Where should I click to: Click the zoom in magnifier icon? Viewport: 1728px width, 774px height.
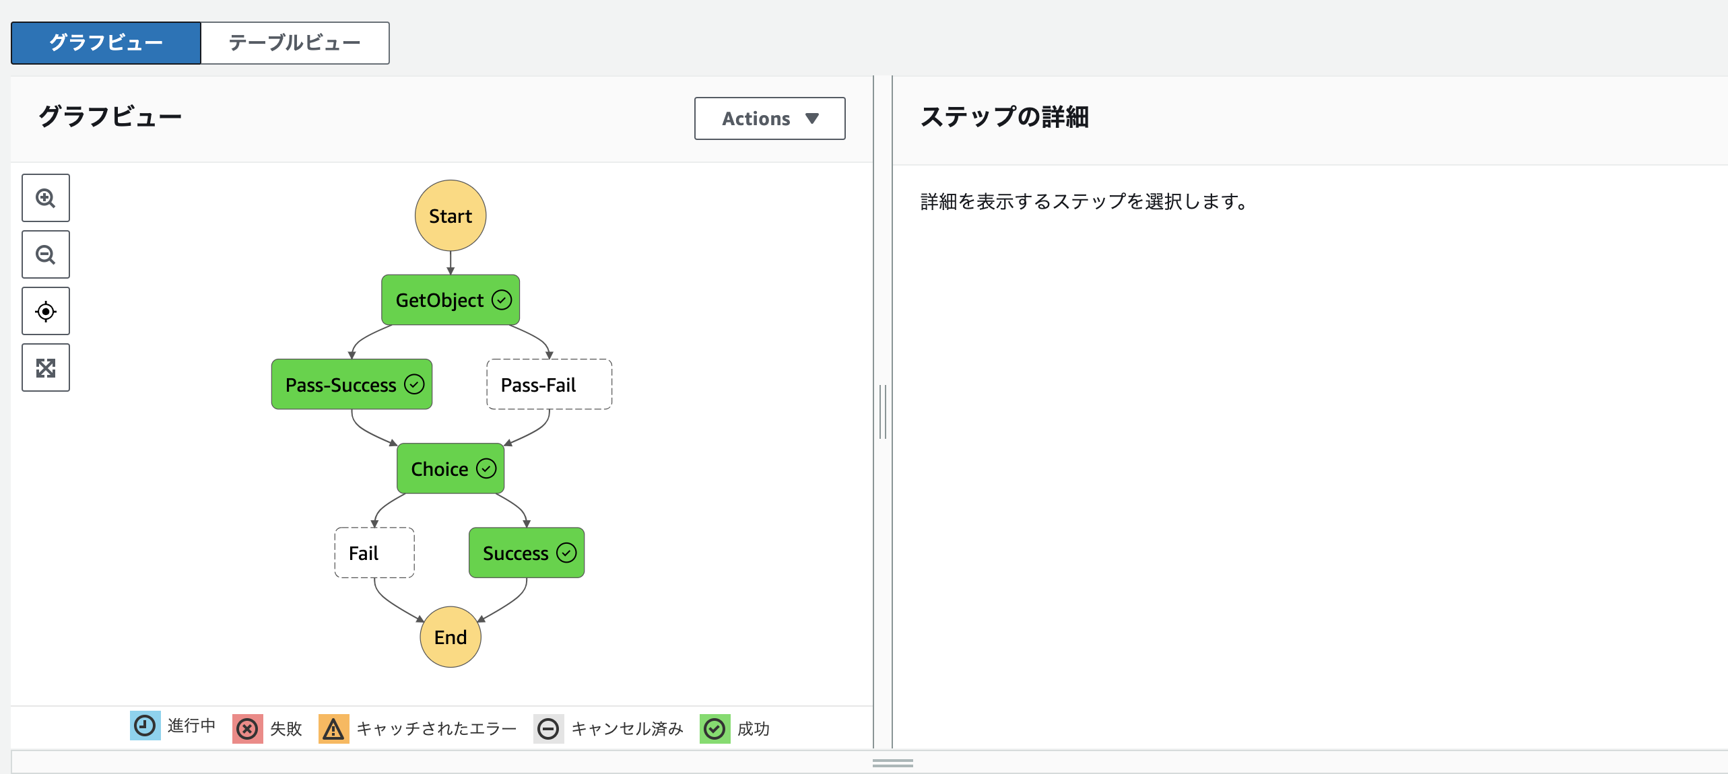[46, 198]
